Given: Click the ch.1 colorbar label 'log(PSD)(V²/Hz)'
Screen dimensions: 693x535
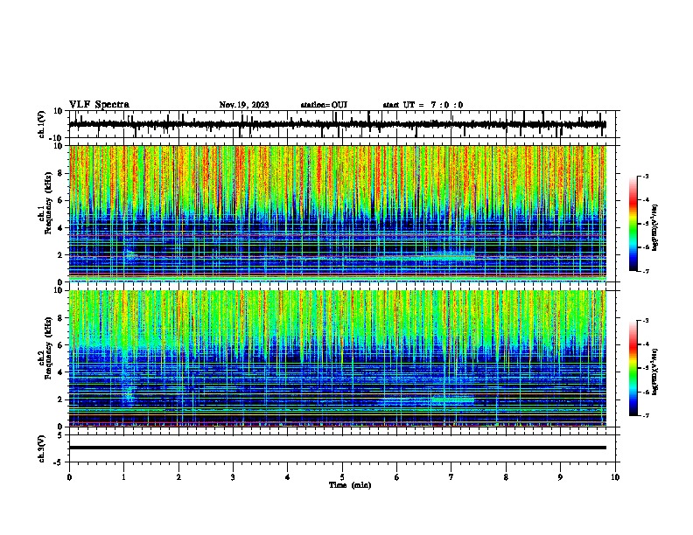Looking at the screenshot, I should [x=654, y=228].
